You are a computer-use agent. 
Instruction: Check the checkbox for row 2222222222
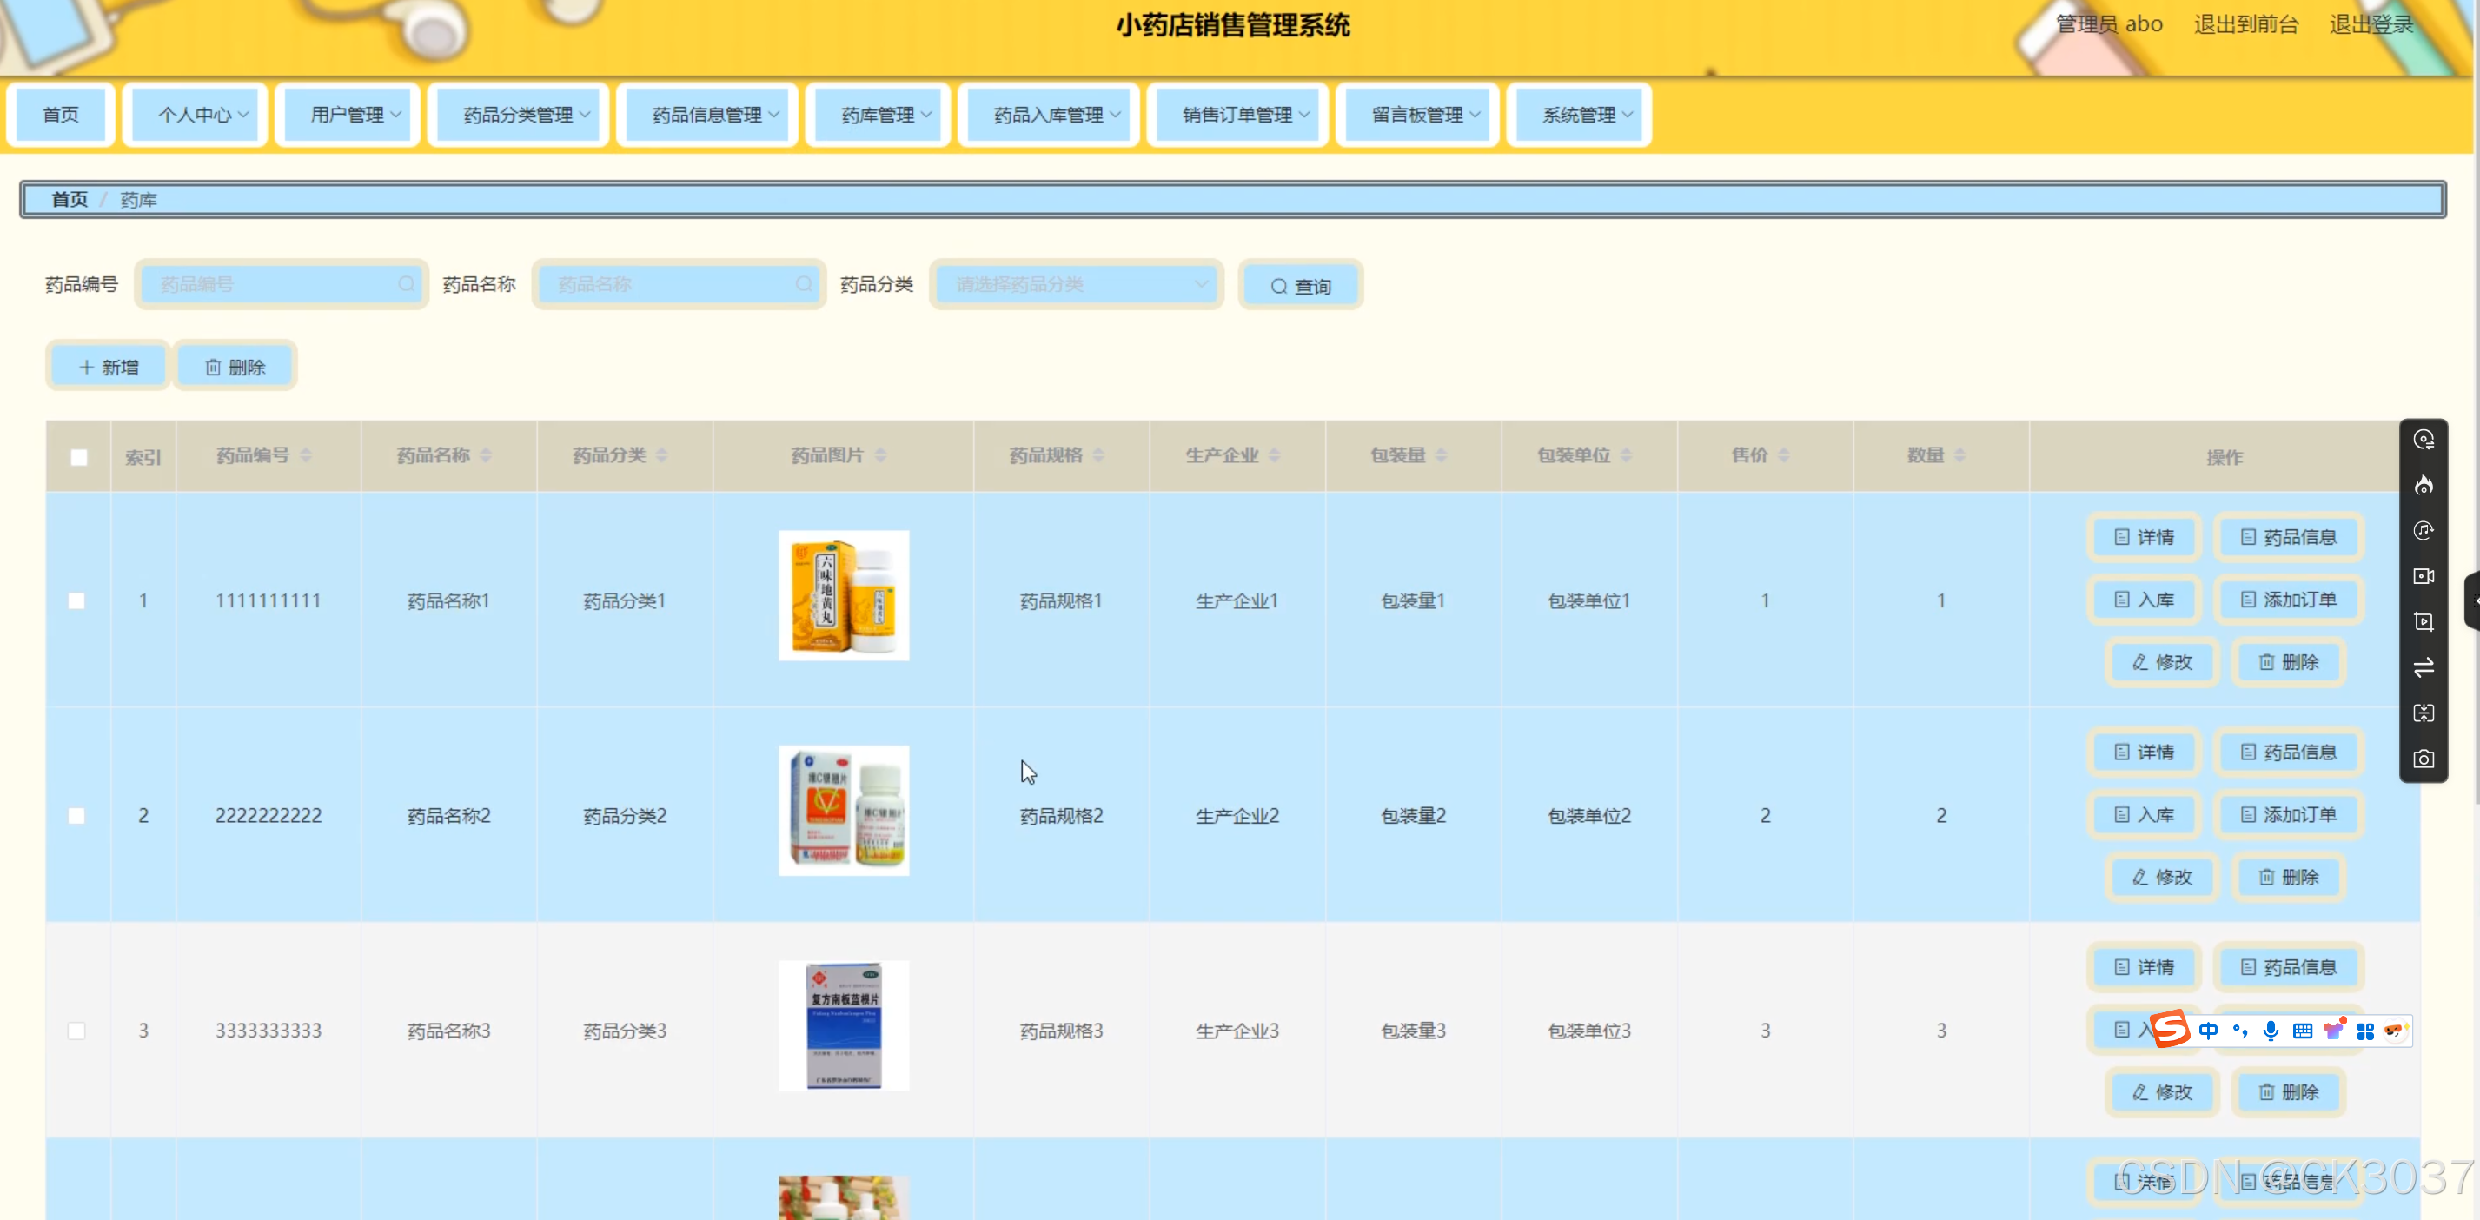pos(77,816)
